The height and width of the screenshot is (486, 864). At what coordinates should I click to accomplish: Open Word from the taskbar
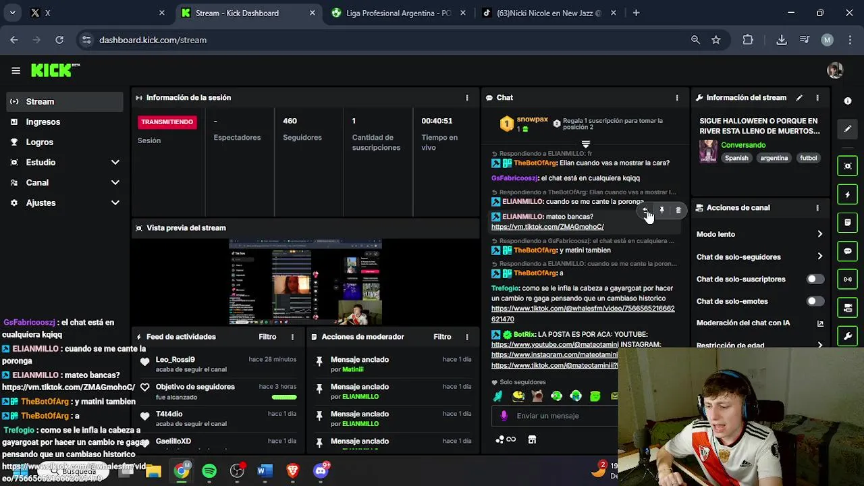[x=265, y=470]
